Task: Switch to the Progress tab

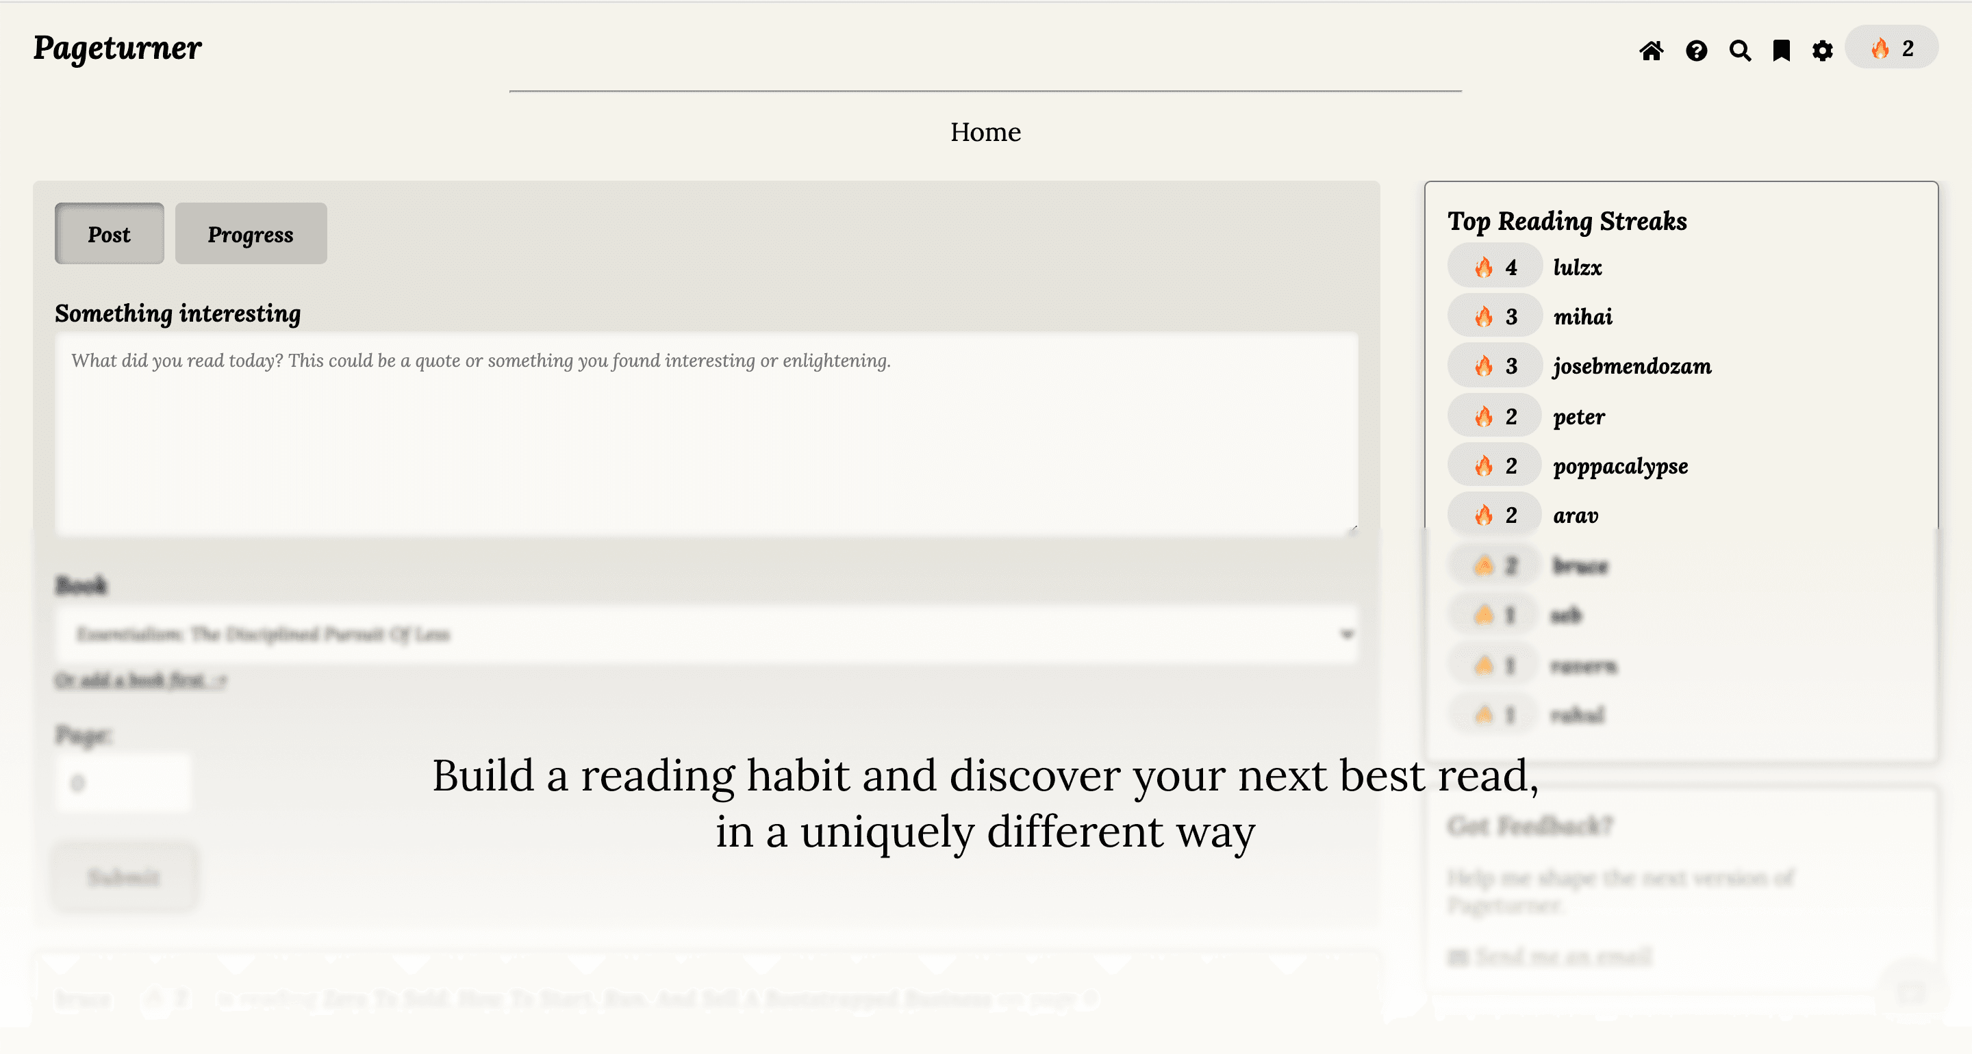Action: point(251,234)
